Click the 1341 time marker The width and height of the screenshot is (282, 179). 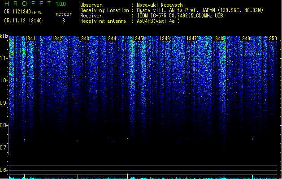(x=30, y=38)
